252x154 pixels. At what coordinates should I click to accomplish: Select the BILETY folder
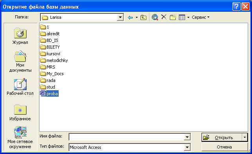(x=50, y=47)
